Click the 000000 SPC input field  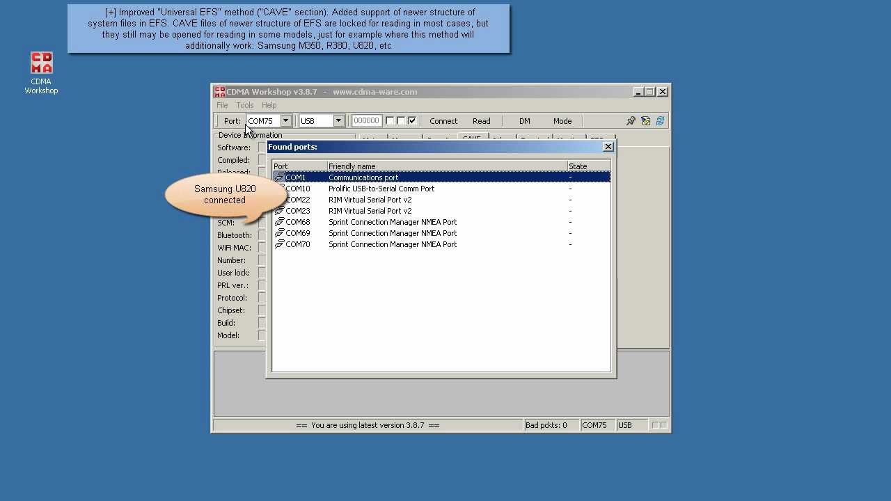point(367,121)
